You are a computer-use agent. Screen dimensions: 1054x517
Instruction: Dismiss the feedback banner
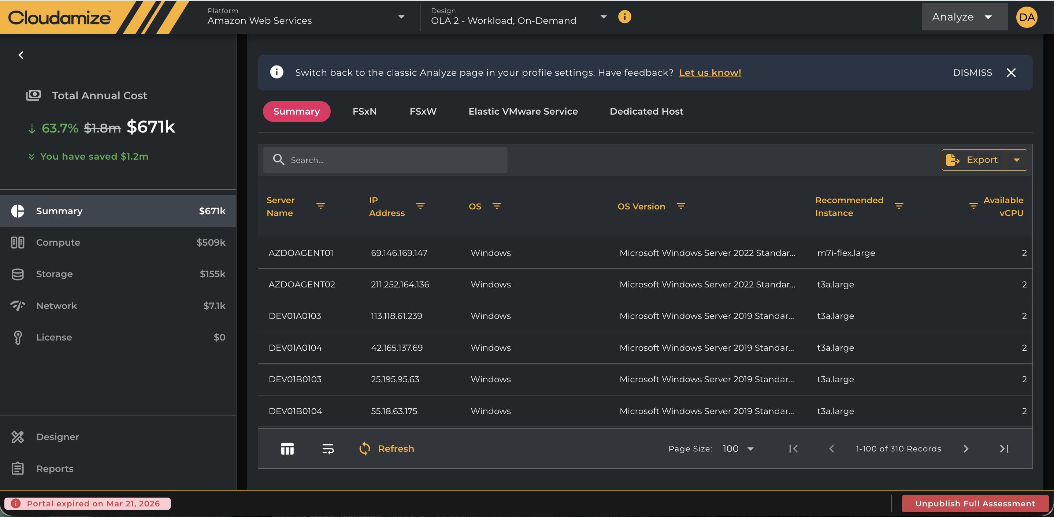click(973, 73)
